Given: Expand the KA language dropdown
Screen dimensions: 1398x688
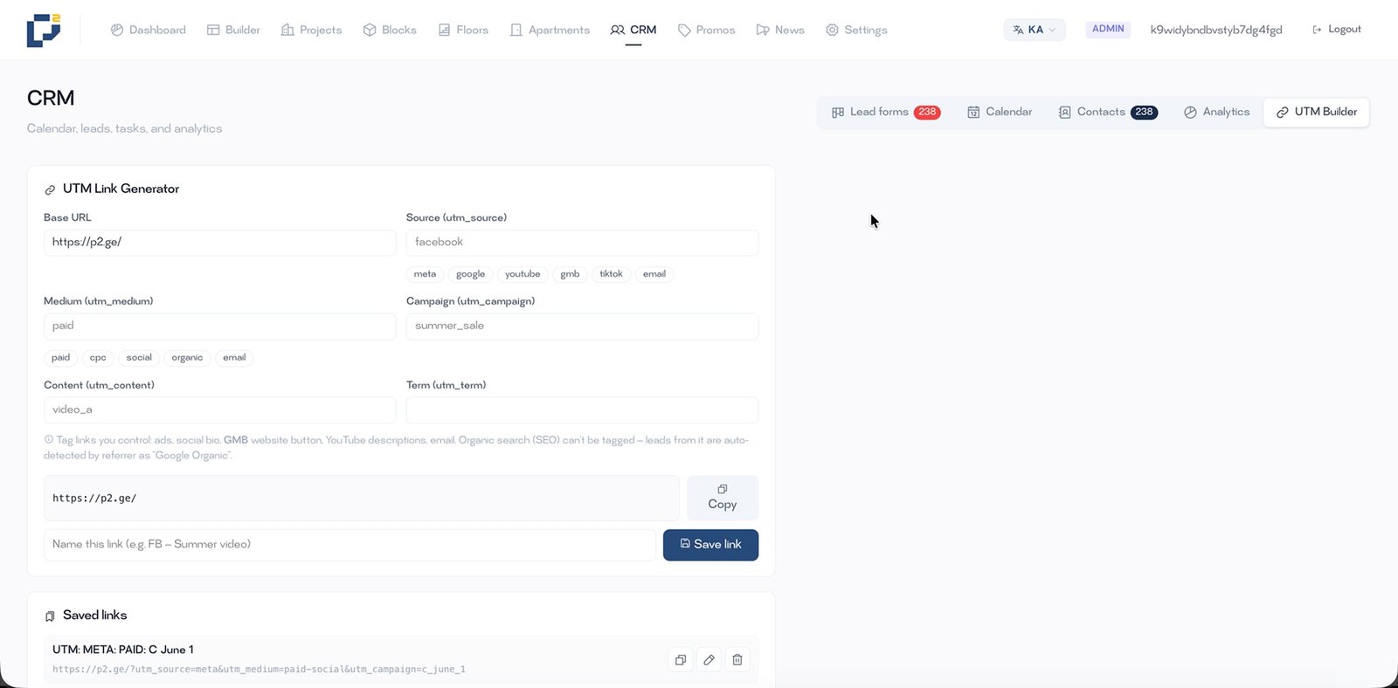Looking at the screenshot, I should [1035, 30].
